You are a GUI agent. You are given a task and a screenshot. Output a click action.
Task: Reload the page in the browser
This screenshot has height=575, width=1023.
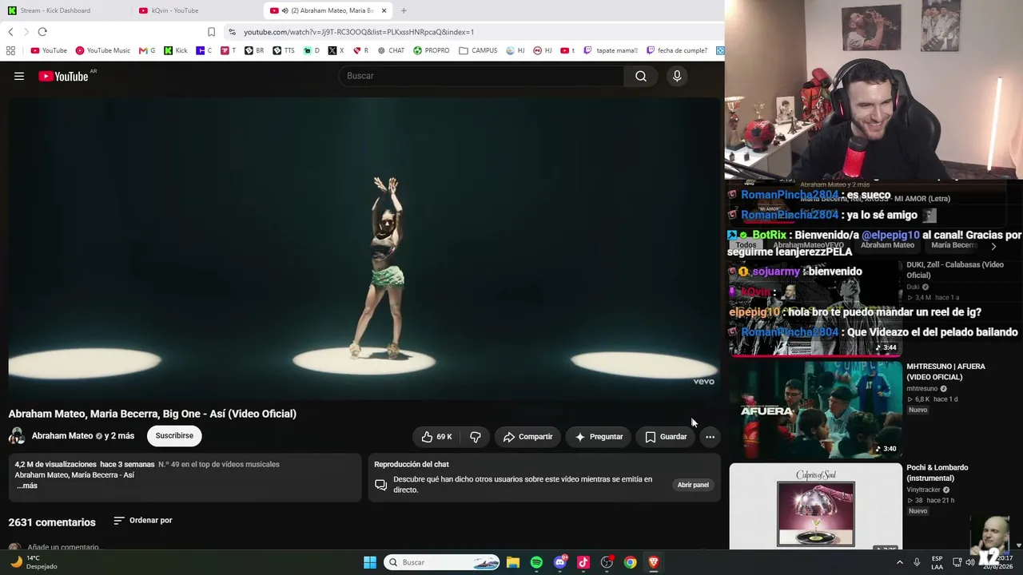point(42,32)
